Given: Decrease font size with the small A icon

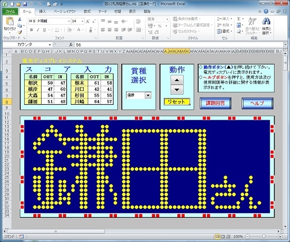Looking at the screenshot, I should 94,21.
